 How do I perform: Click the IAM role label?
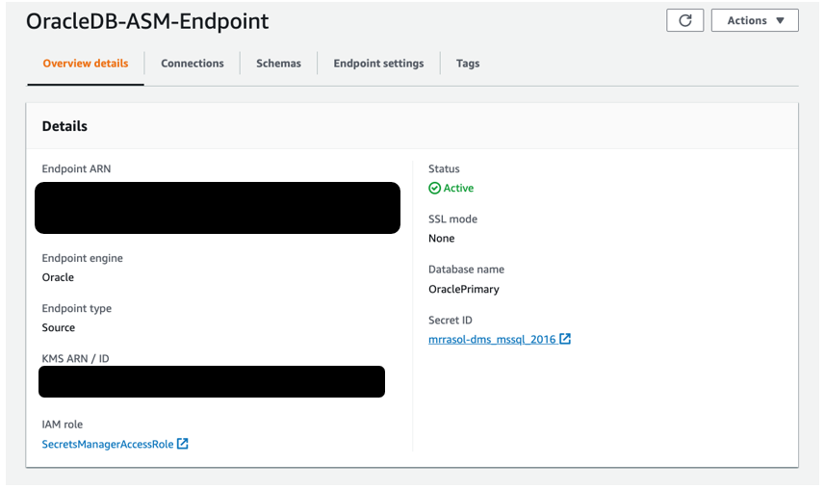pos(62,425)
